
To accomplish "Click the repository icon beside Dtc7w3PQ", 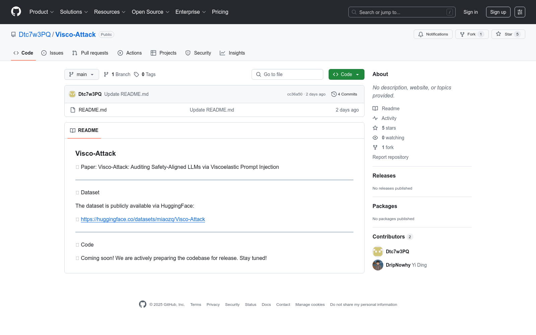I will (x=13, y=35).
